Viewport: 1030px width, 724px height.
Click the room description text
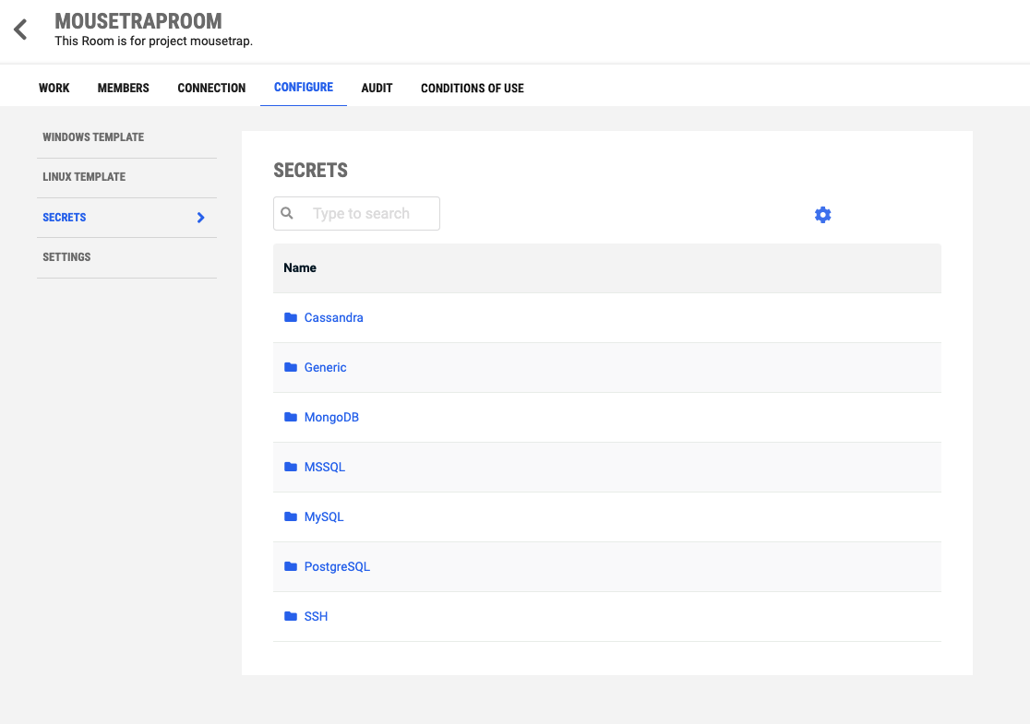pyautogui.click(x=154, y=42)
